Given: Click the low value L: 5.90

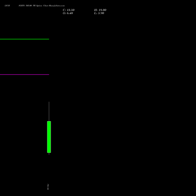Looking at the screenshot, I should tap(99, 13).
